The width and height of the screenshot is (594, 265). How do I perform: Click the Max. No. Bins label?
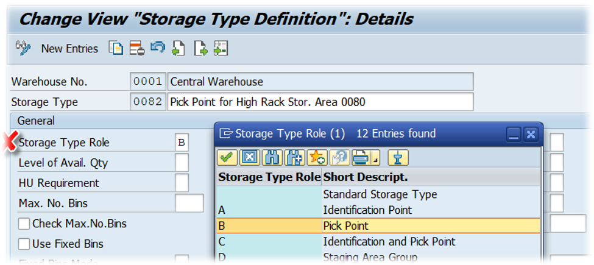[x=53, y=203]
